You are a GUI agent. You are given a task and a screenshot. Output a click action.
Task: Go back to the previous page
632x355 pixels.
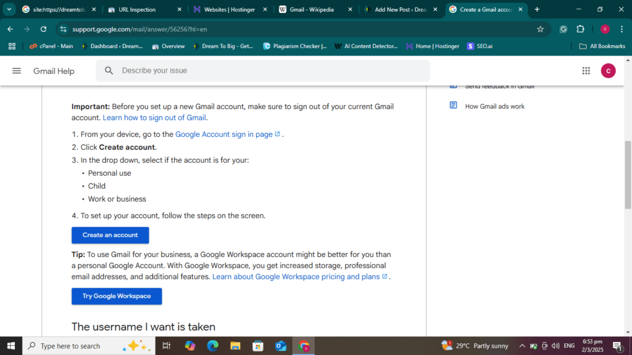(10, 29)
